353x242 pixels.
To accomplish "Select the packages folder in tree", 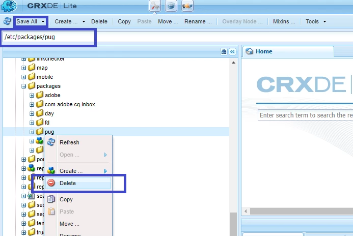I will tap(48, 86).
